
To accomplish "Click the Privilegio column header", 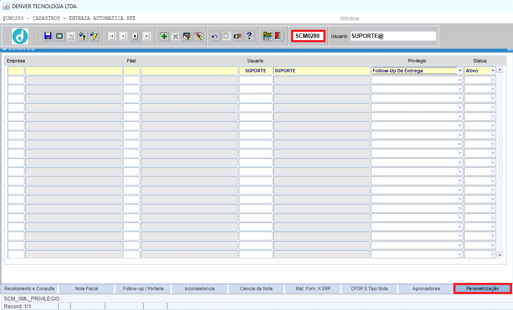I will click(417, 61).
